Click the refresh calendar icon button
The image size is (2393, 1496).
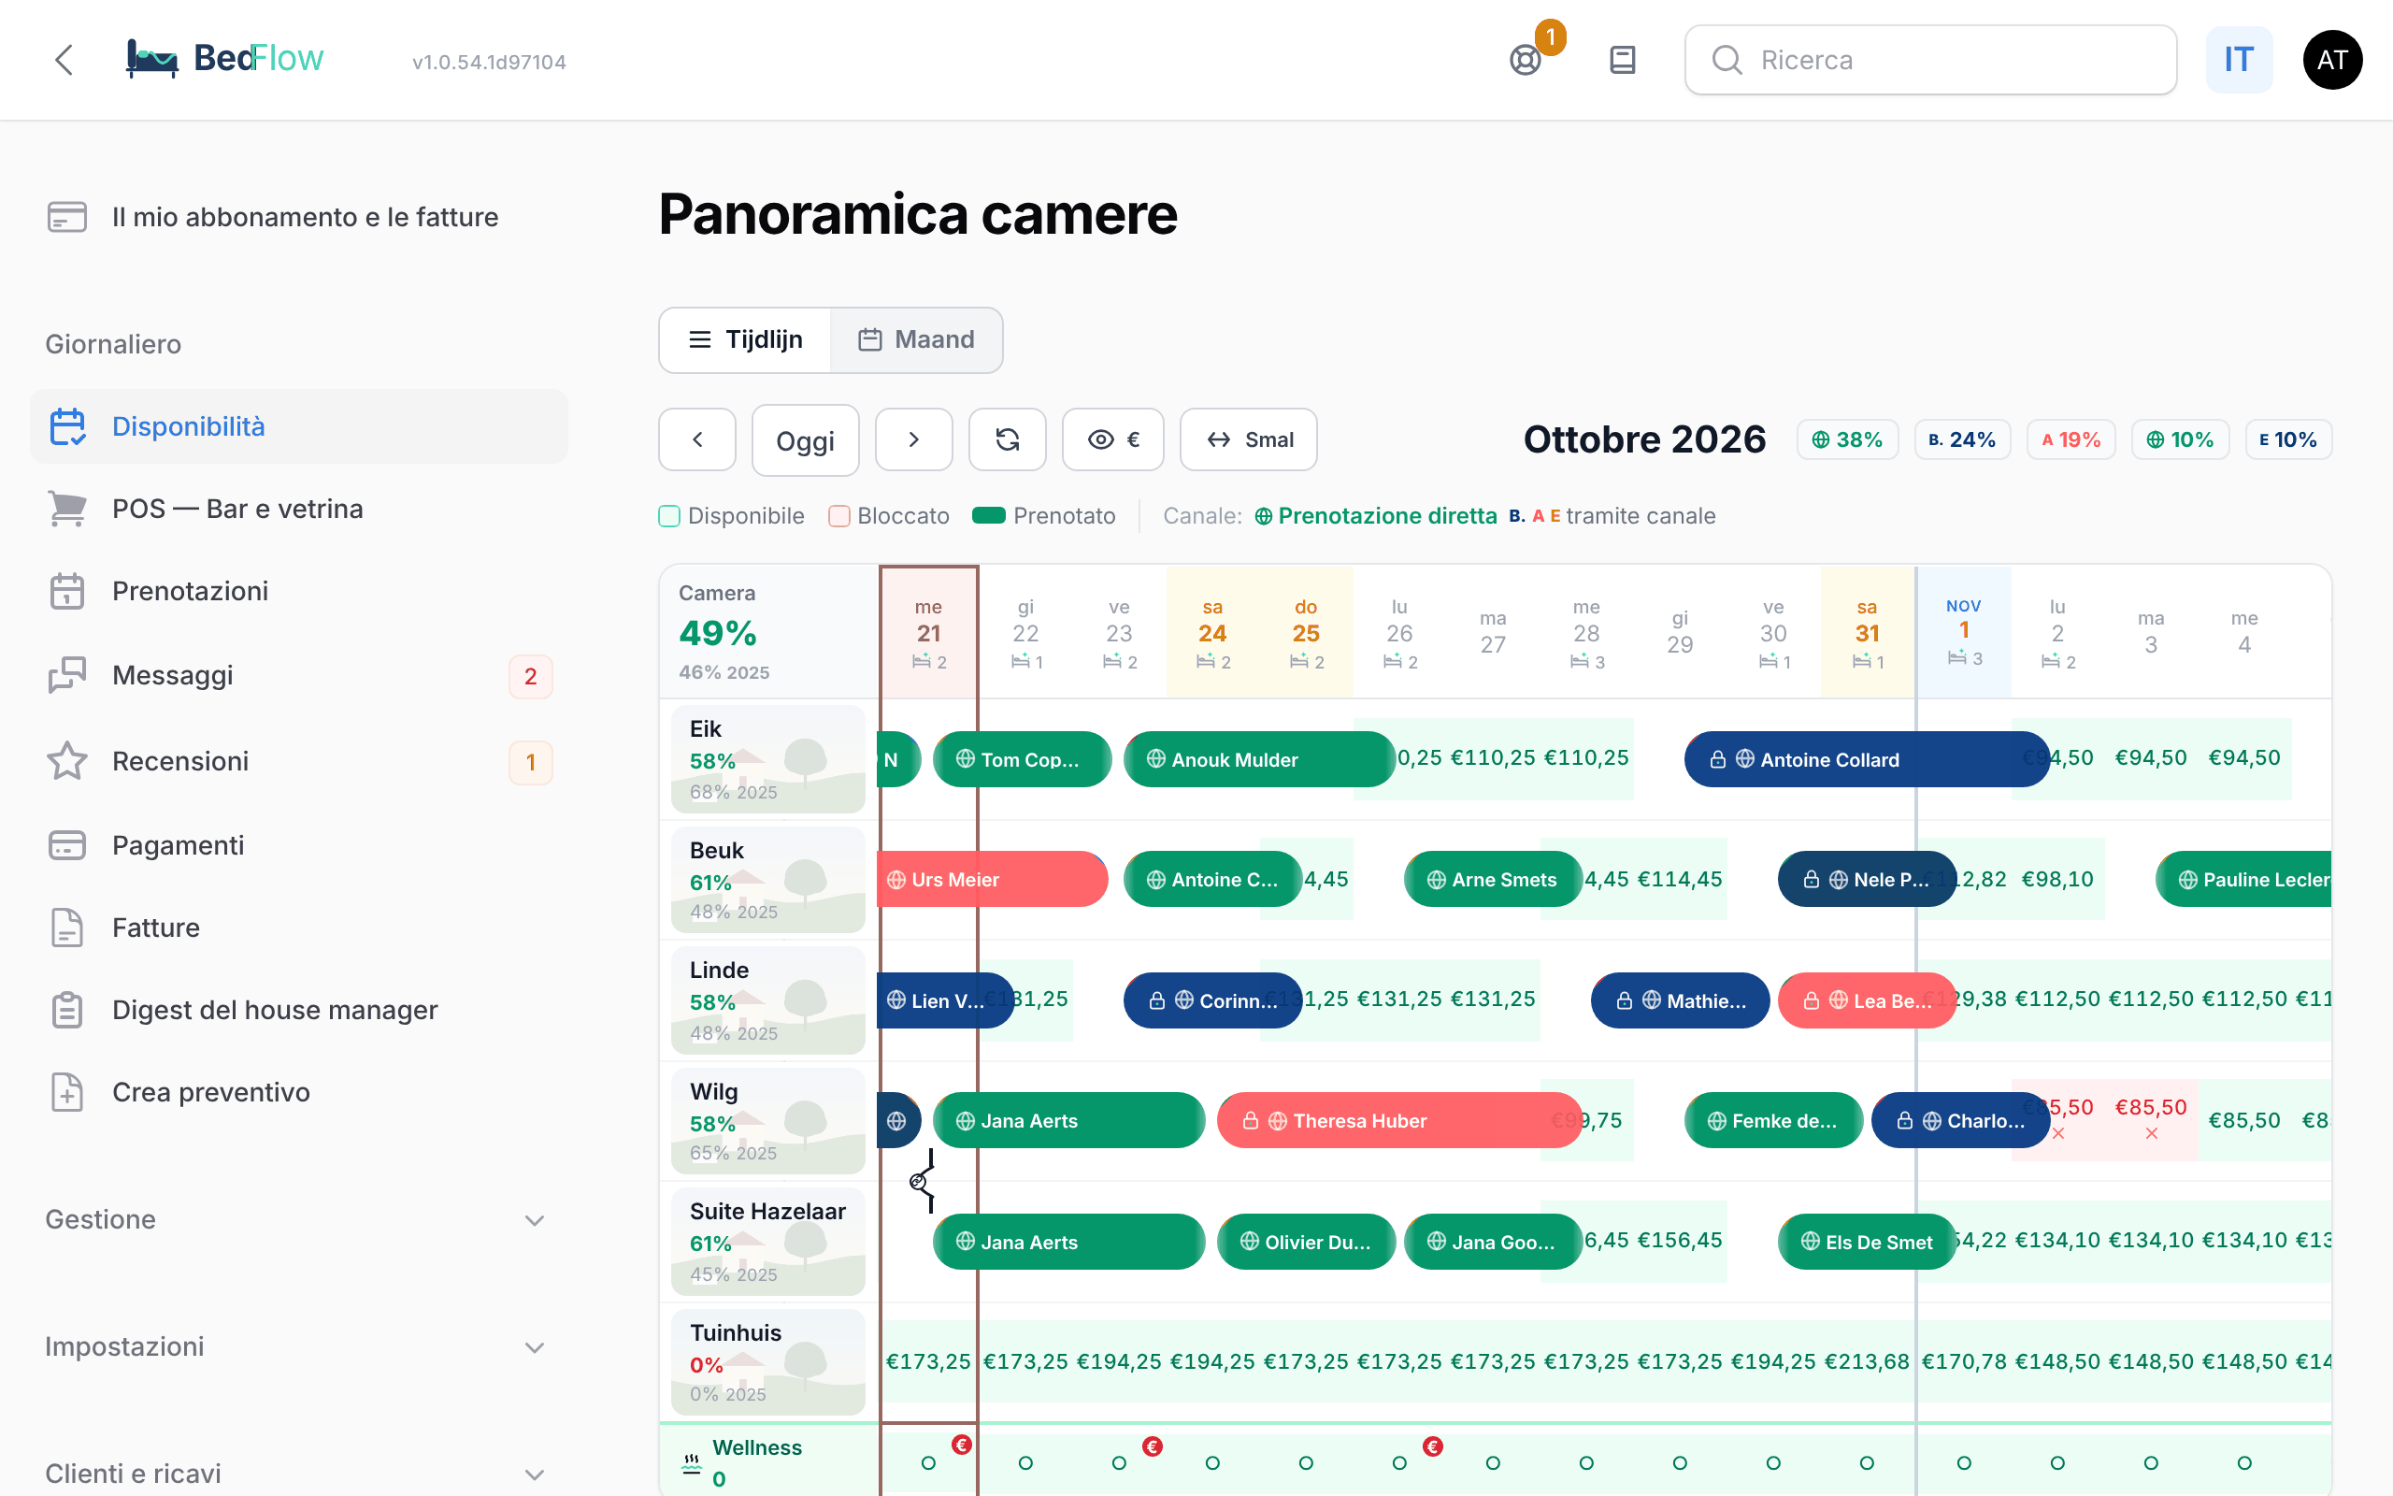1007,439
